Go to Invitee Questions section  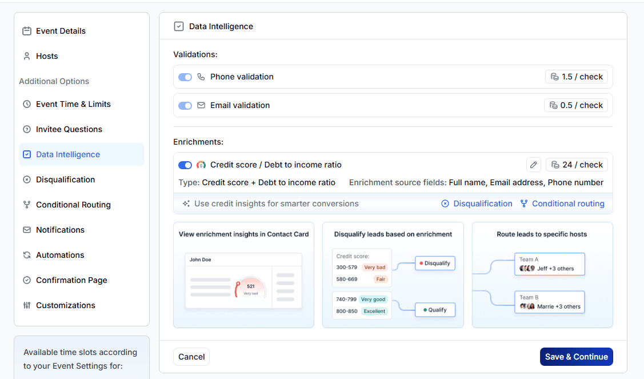69,129
